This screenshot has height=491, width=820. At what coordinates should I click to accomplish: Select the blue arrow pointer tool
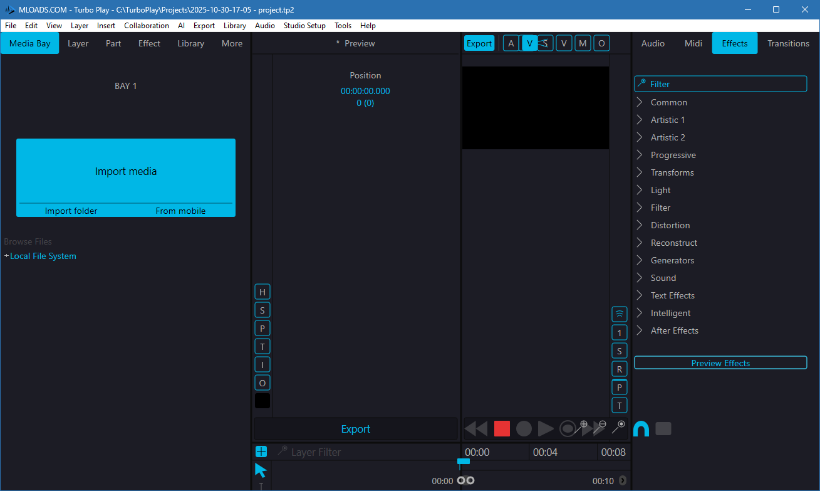tap(261, 470)
